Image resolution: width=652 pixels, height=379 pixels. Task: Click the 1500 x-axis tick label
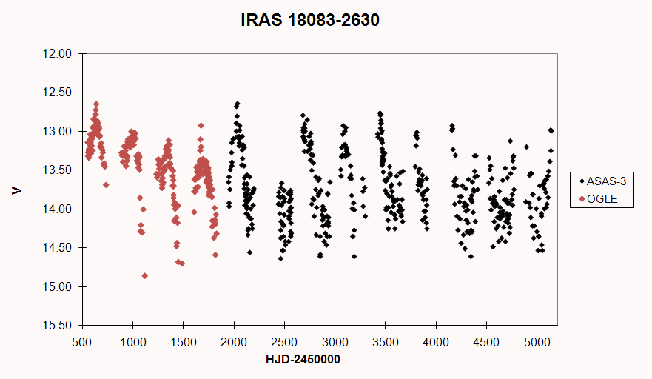[183, 342]
